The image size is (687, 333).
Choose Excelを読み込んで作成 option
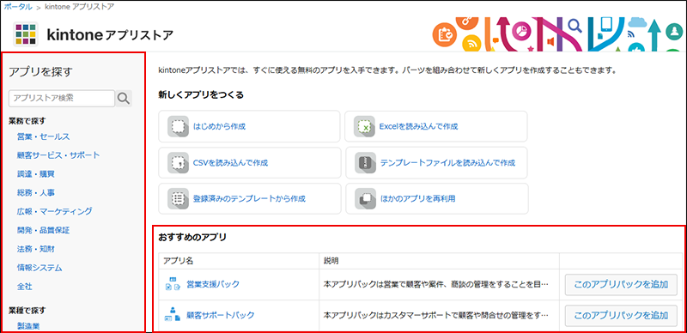pos(436,127)
